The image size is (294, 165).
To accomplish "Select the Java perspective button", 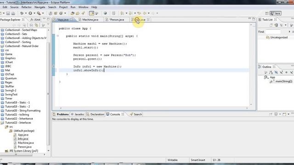I will click(x=276, y=13).
